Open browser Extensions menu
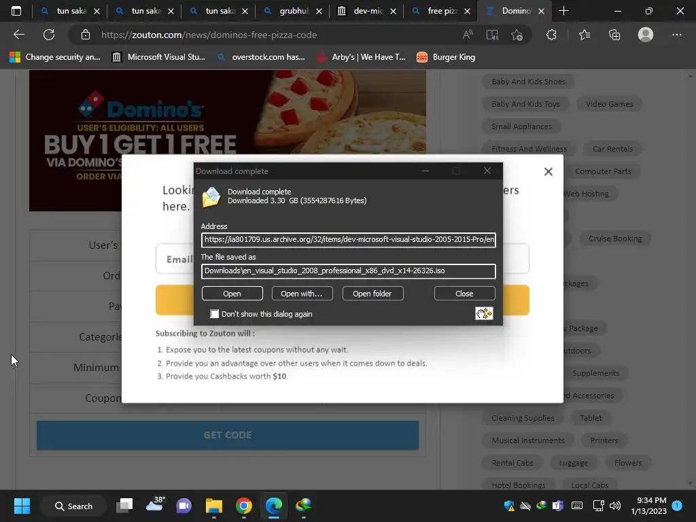 click(x=551, y=35)
